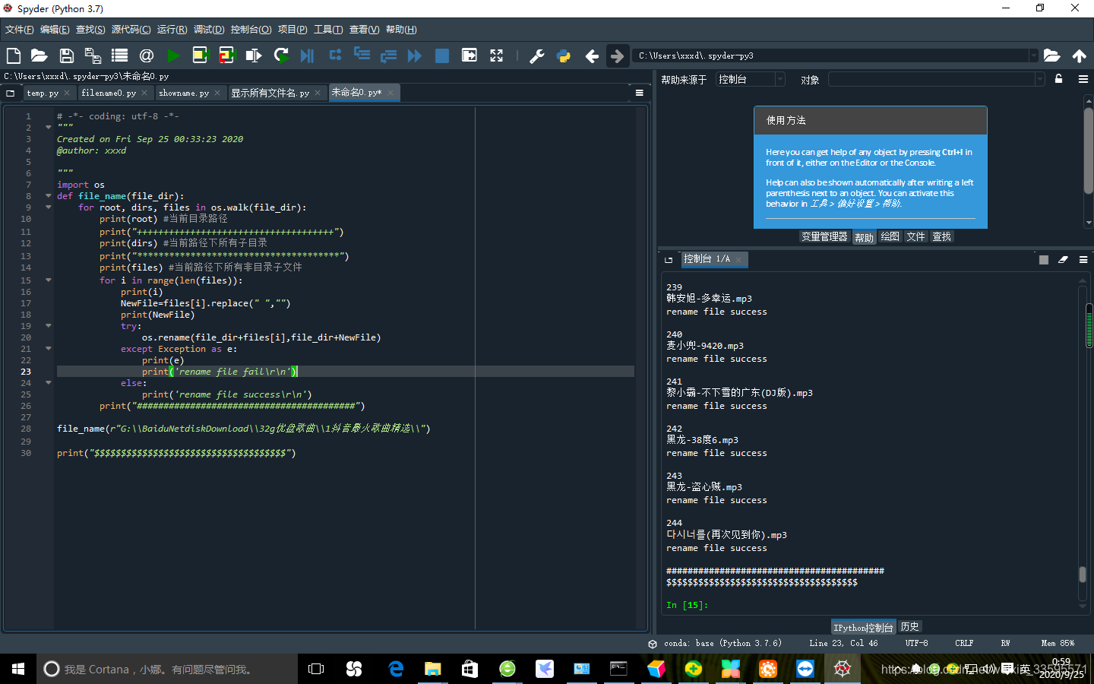Expand the 对象 object combo box arrow
Viewport: 1094px width, 684px height.
click(x=1039, y=79)
